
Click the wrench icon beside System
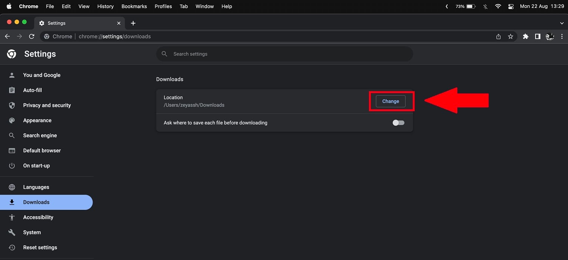pos(12,232)
